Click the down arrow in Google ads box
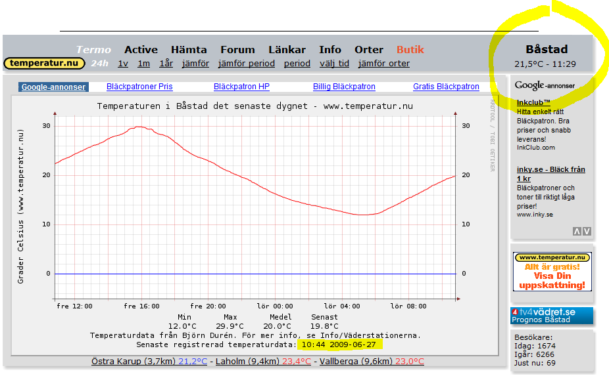Image resolution: width=609 pixels, height=376 pixels. tap(587, 231)
